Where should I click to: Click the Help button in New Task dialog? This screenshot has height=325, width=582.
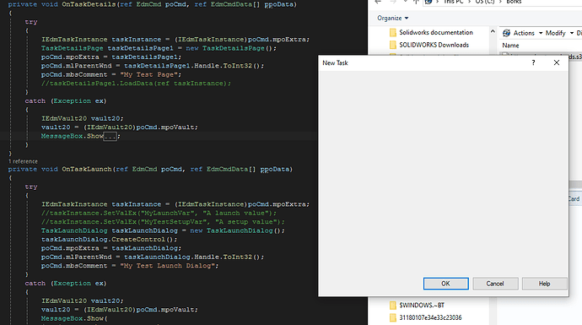click(545, 284)
